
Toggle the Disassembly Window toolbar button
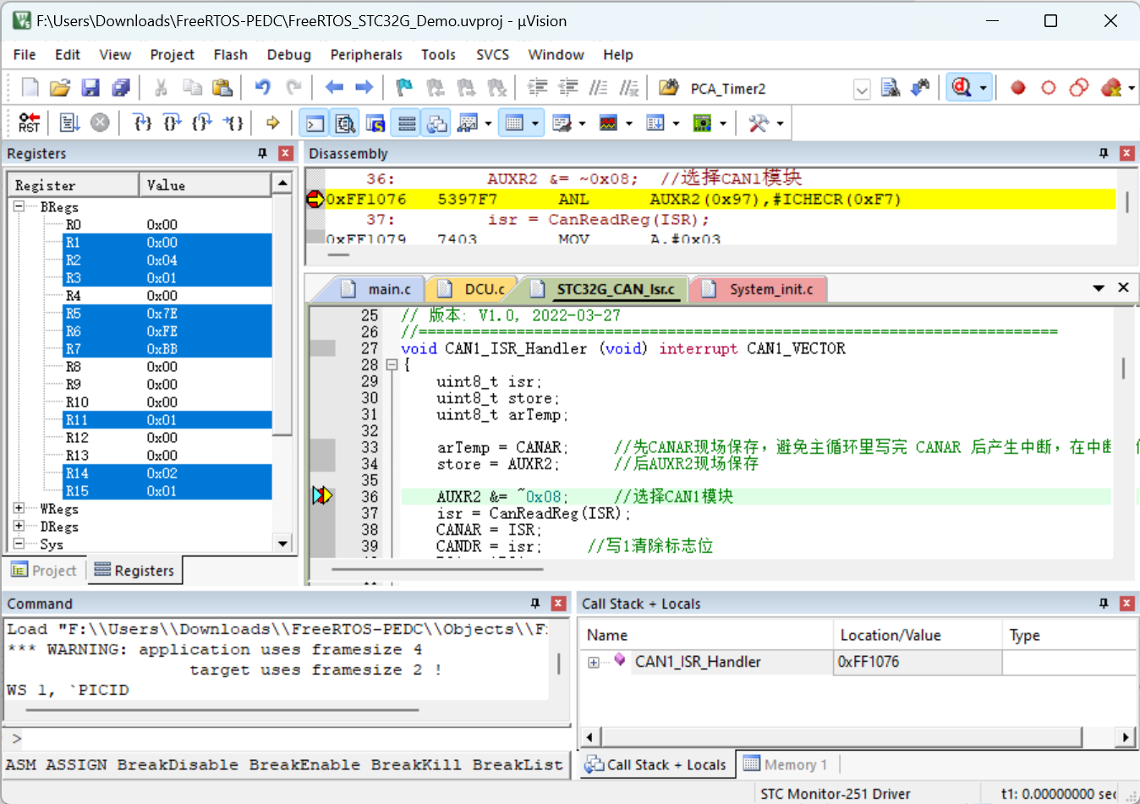345,123
